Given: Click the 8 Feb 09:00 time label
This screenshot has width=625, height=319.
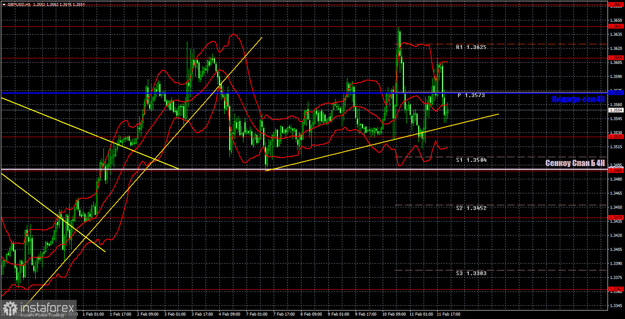Looking at the screenshot, I should (311, 315).
